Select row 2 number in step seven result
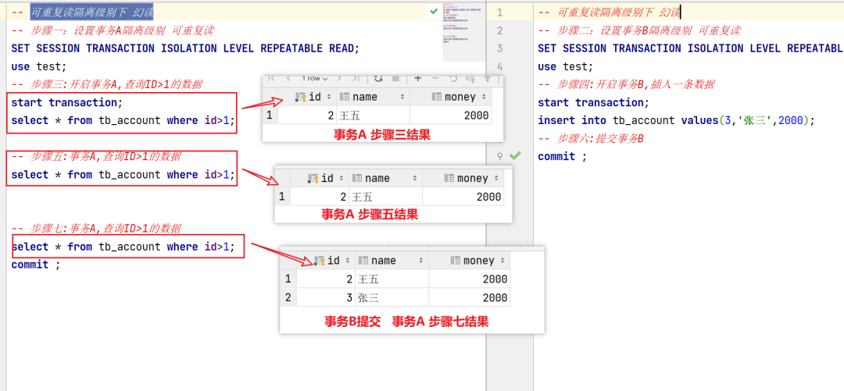 [288, 297]
